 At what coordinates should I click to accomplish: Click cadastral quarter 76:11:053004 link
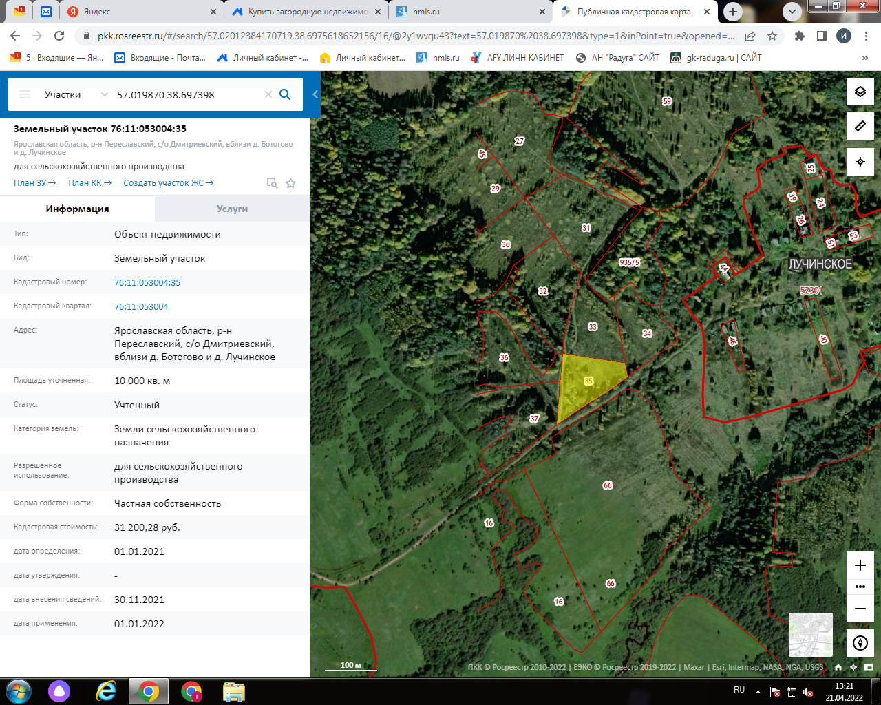click(141, 306)
